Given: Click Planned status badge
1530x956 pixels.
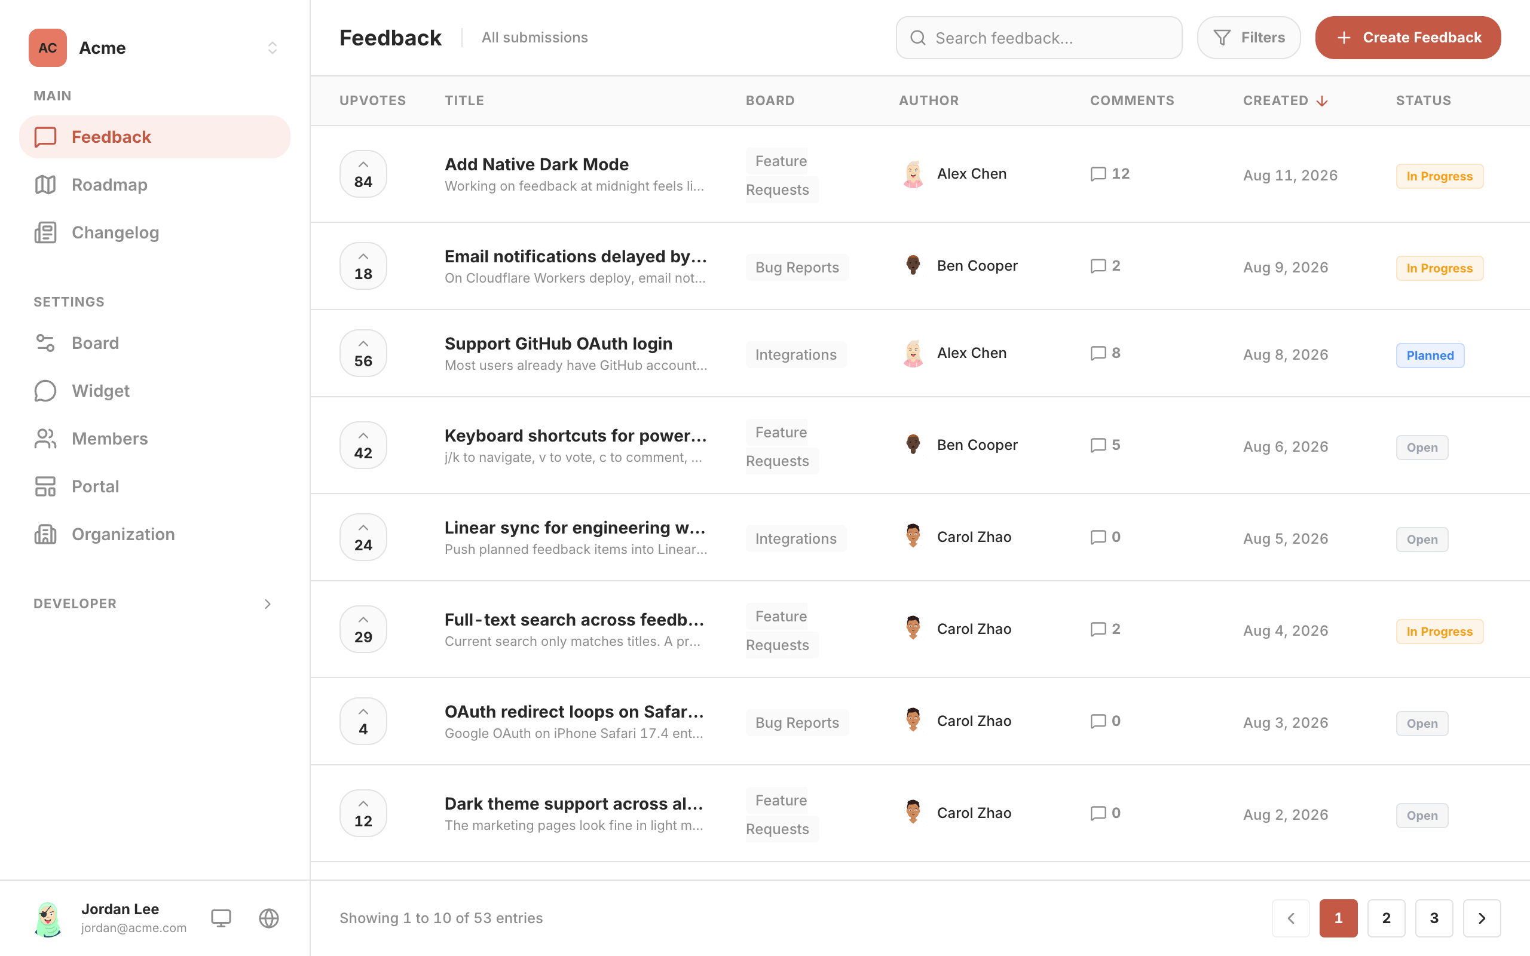Looking at the screenshot, I should point(1430,356).
